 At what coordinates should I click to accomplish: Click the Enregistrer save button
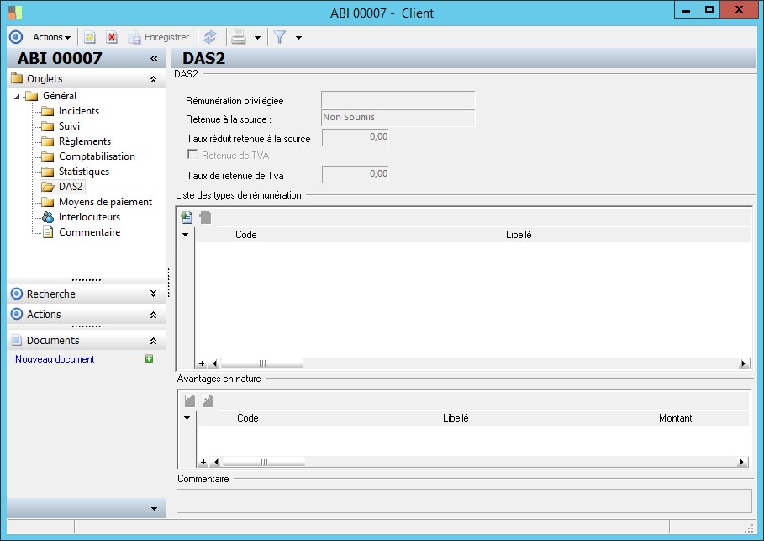[158, 37]
